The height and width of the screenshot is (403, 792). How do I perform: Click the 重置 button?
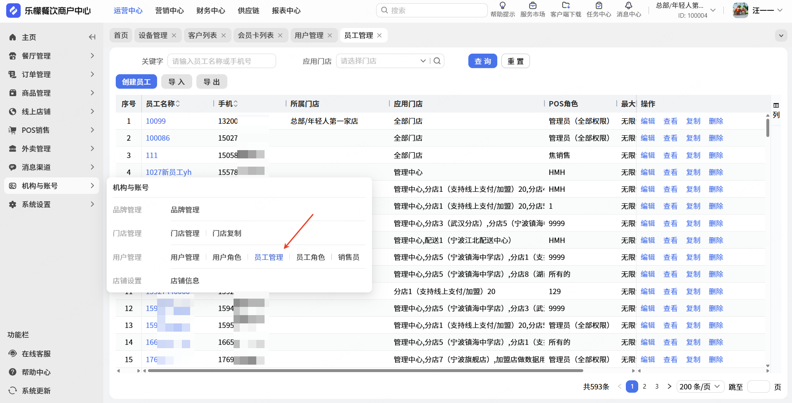515,61
